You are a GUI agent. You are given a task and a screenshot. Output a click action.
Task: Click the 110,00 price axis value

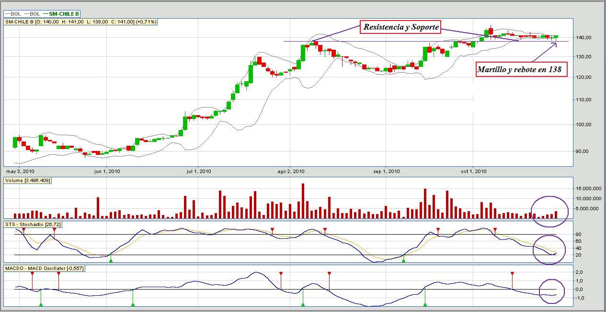point(584,100)
